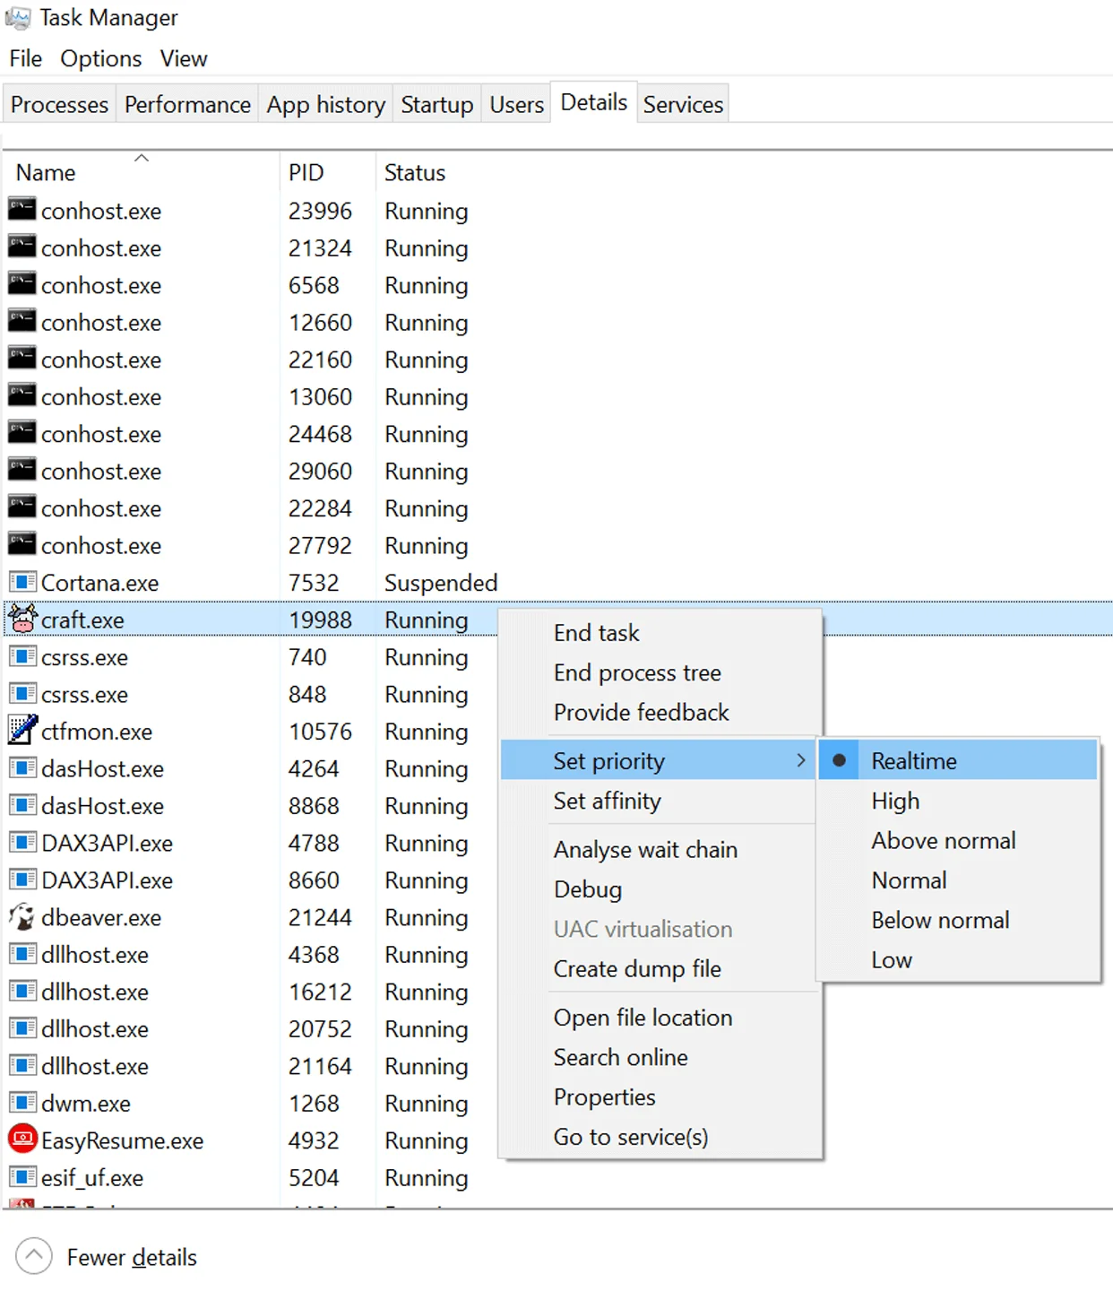Switch to the Performance tab
This screenshot has width=1113, height=1300.
[x=187, y=105]
